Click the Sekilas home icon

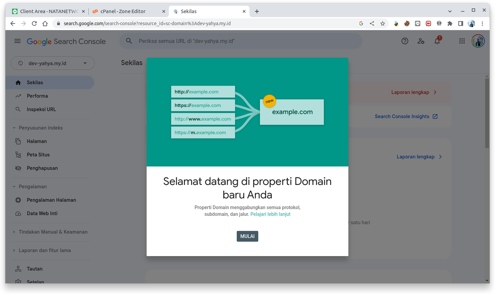[18, 82]
